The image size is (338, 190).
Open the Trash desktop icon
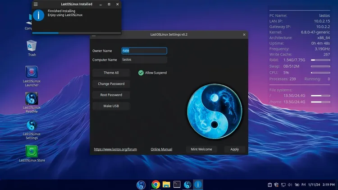tap(32, 48)
